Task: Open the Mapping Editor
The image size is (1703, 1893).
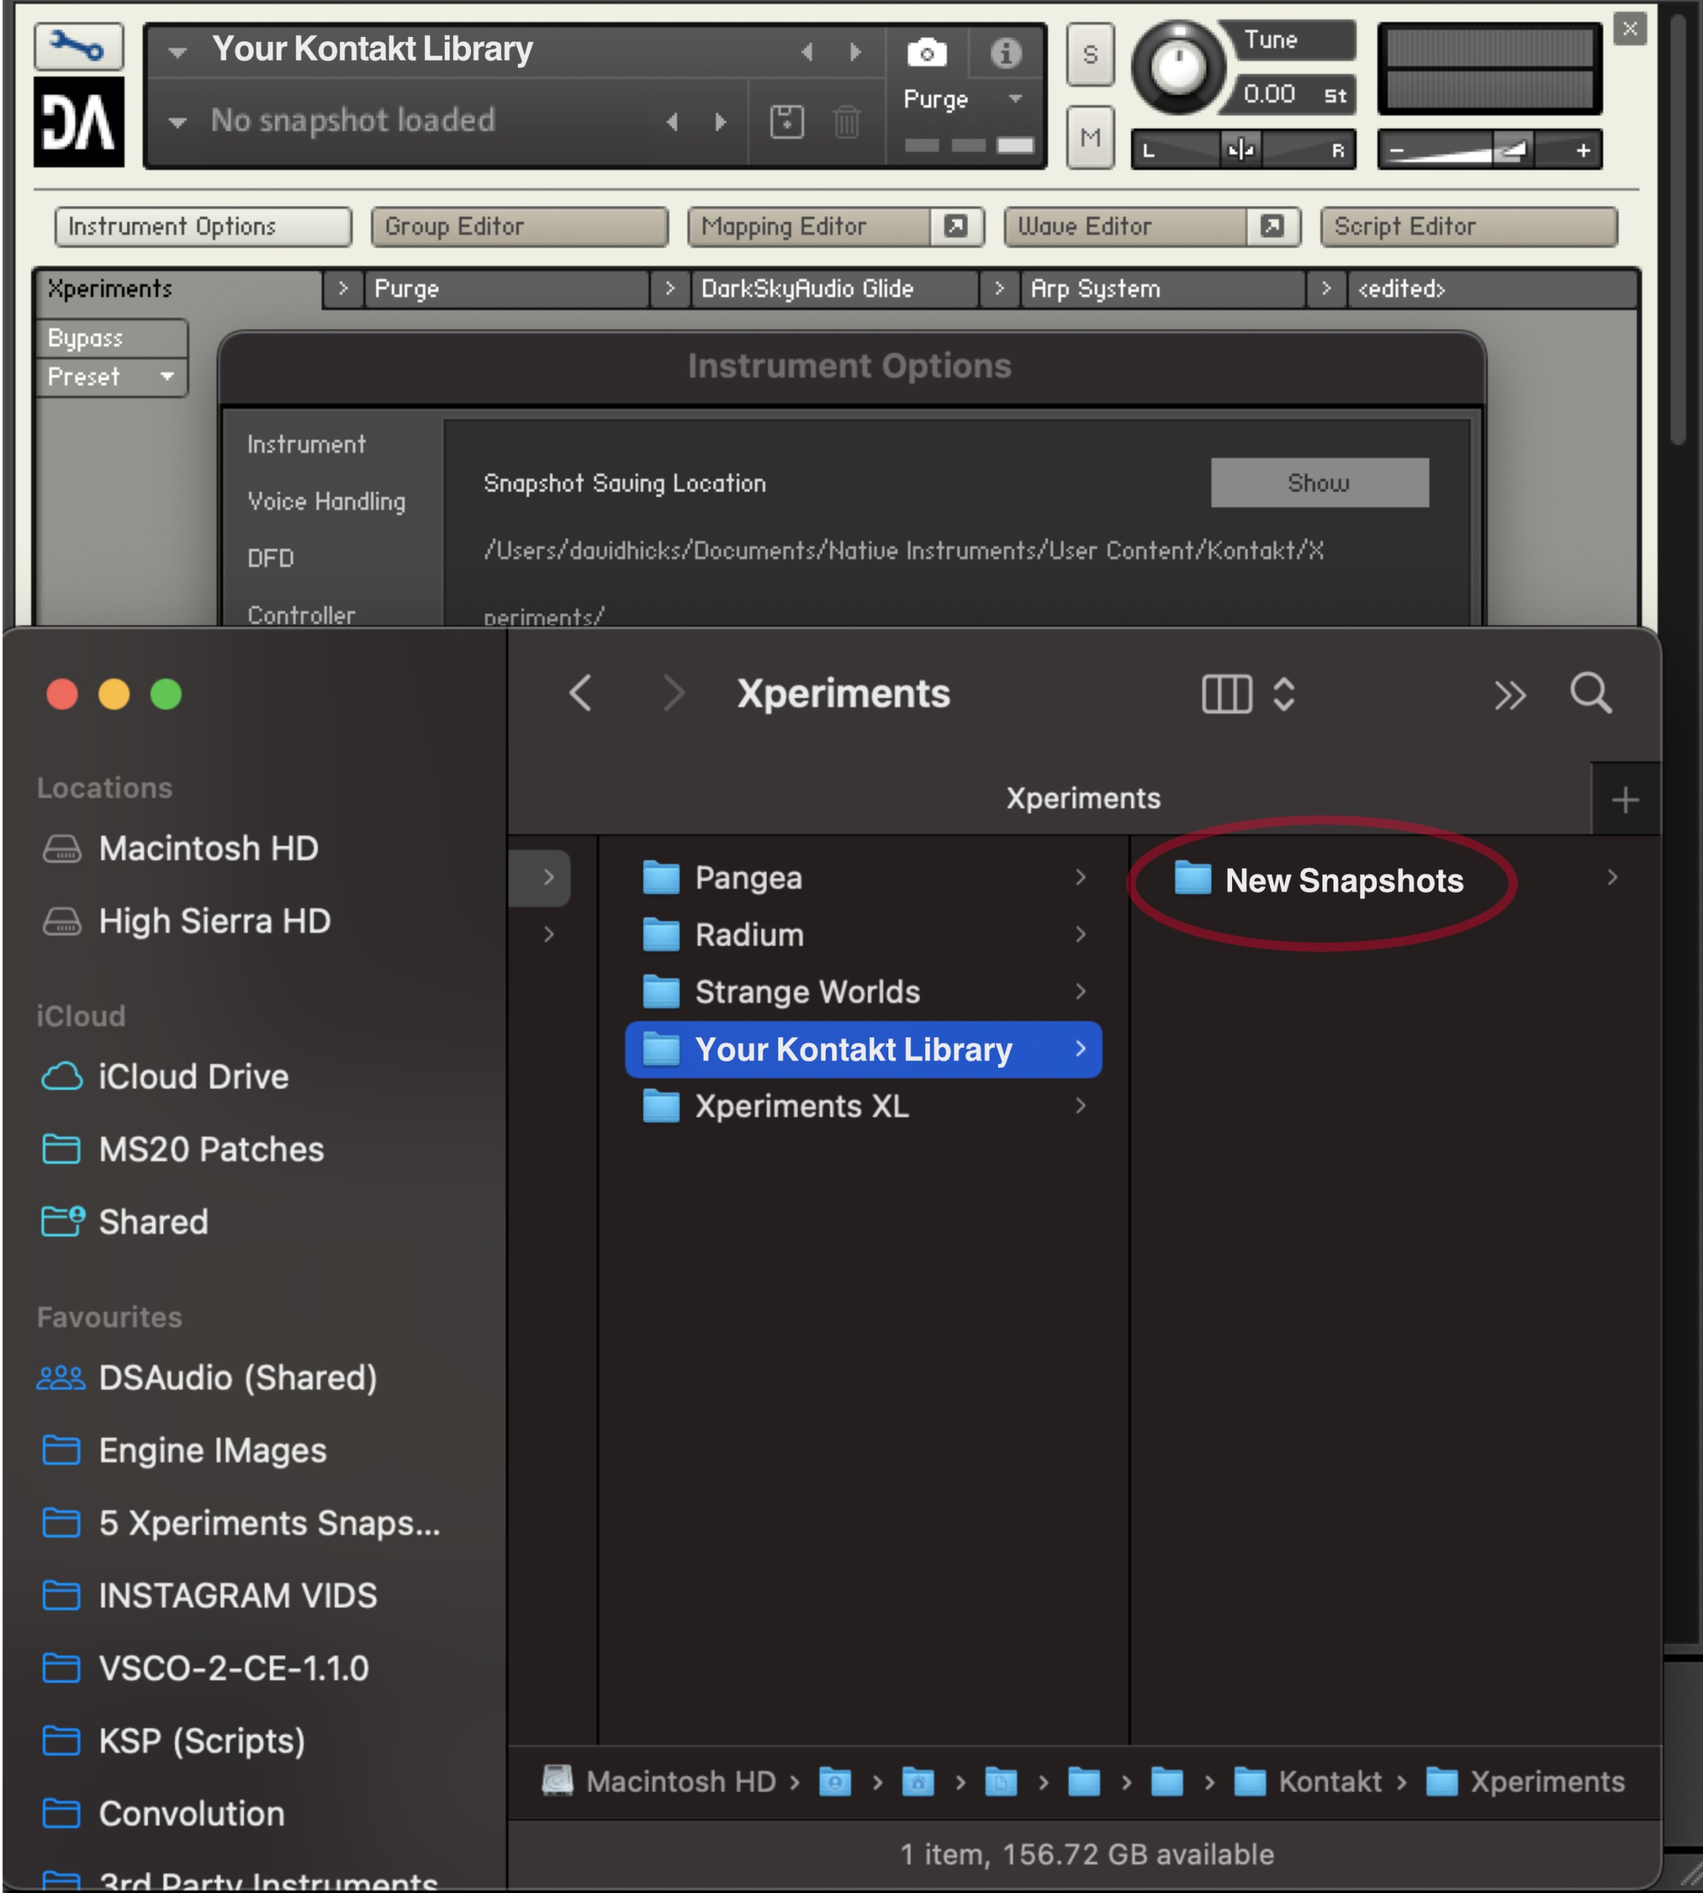Action: [x=810, y=226]
